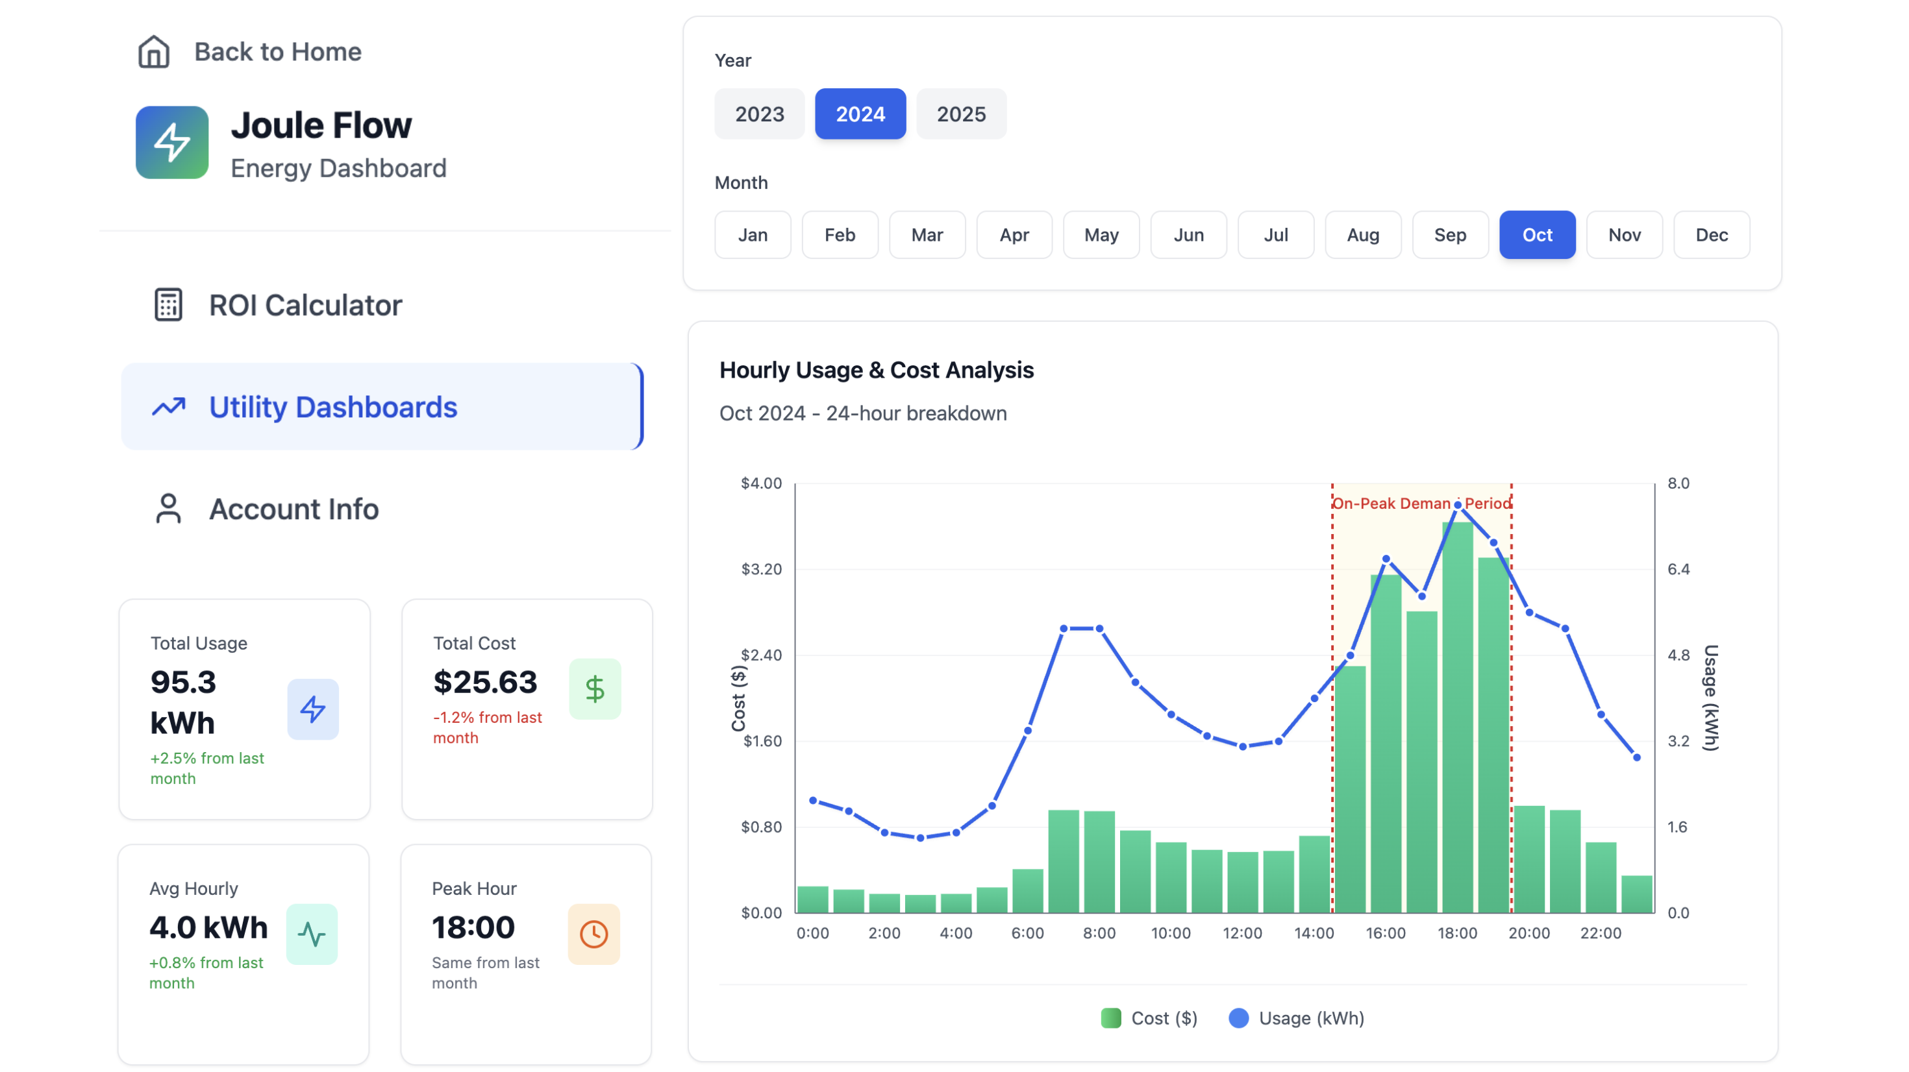1909x1072 pixels.
Task: Select the ROI Calculator calculator icon
Action: point(168,304)
